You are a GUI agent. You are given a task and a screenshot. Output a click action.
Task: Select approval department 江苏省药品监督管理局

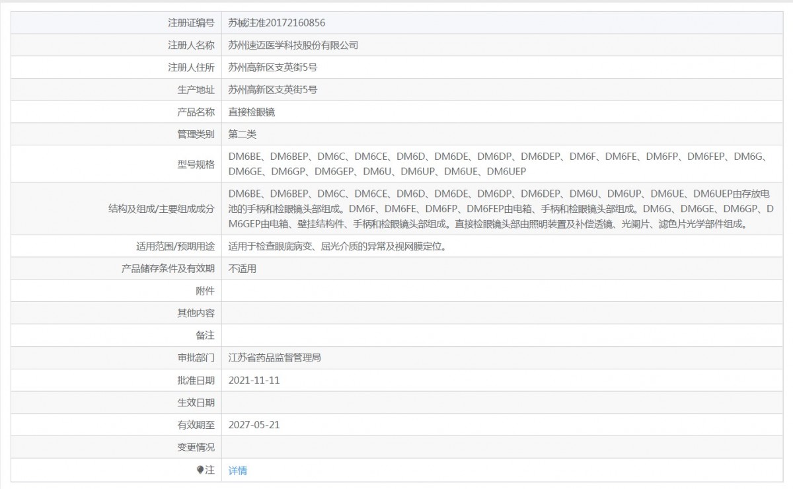click(x=274, y=358)
